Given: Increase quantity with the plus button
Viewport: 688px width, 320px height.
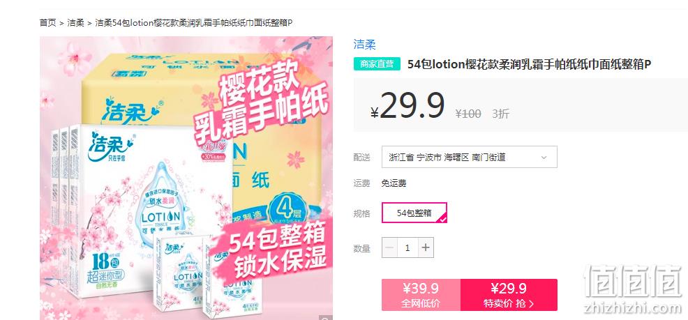Looking at the screenshot, I should [426, 248].
